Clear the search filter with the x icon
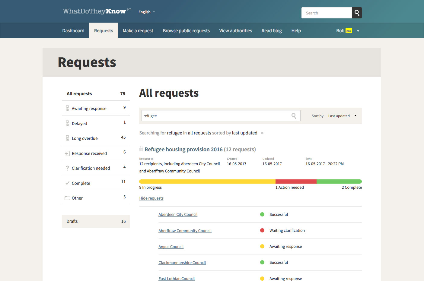The image size is (424, 281). click(262, 133)
